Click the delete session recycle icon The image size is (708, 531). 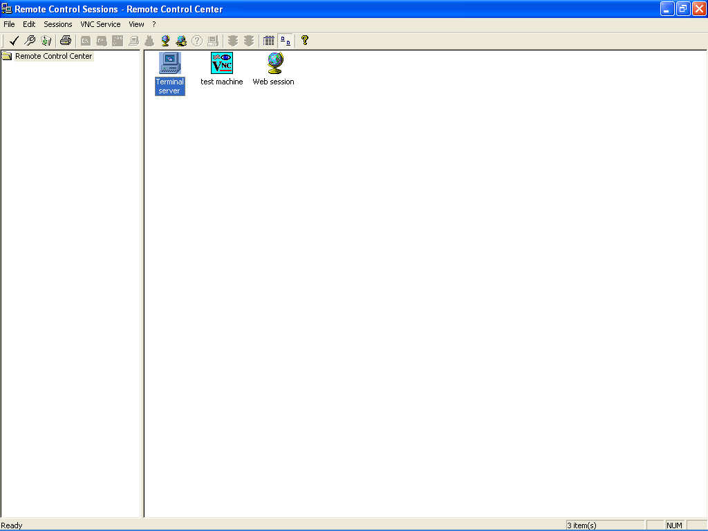pyautogui.click(x=46, y=41)
